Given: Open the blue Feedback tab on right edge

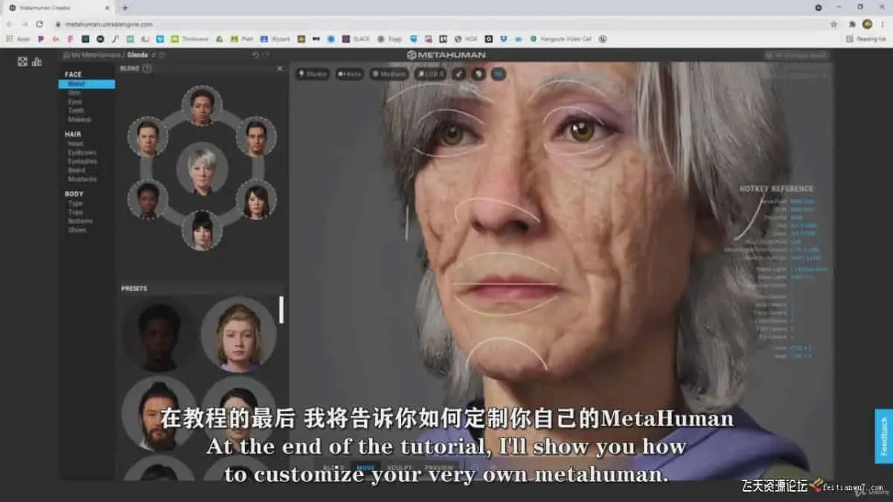Looking at the screenshot, I should coord(884,436).
